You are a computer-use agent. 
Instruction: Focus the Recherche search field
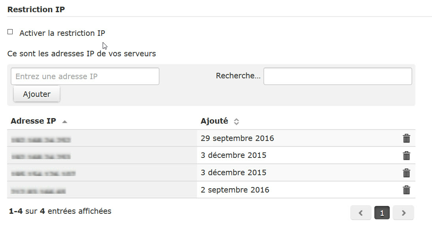coord(338,76)
